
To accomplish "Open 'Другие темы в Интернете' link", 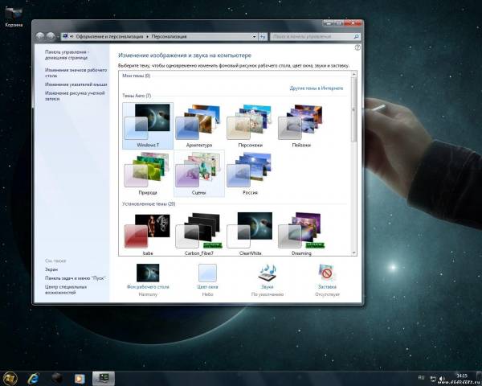I will pos(317,88).
